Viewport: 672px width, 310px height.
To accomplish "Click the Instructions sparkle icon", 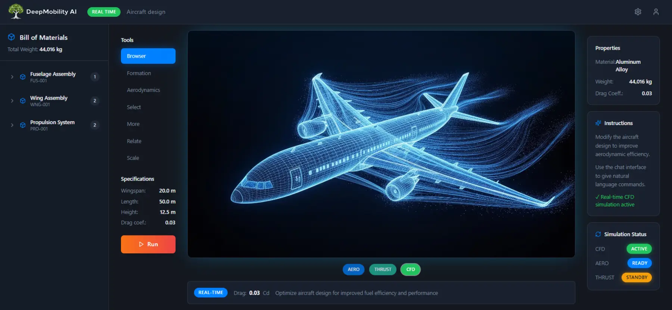I will pyautogui.click(x=598, y=123).
